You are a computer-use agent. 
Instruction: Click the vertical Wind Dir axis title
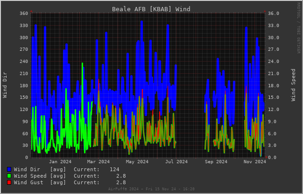point(5,85)
